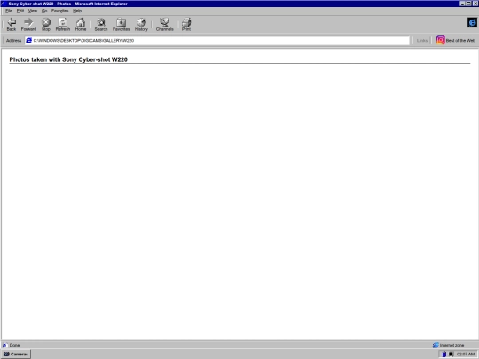Image resolution: width=479 pixels, height=359 pixels.
Task: Show the History pane icon
Action: (x=141, y=25)
